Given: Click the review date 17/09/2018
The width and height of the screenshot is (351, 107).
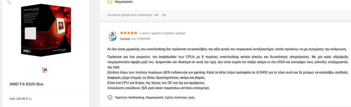Looking at the screenshot, I should 143,39.
